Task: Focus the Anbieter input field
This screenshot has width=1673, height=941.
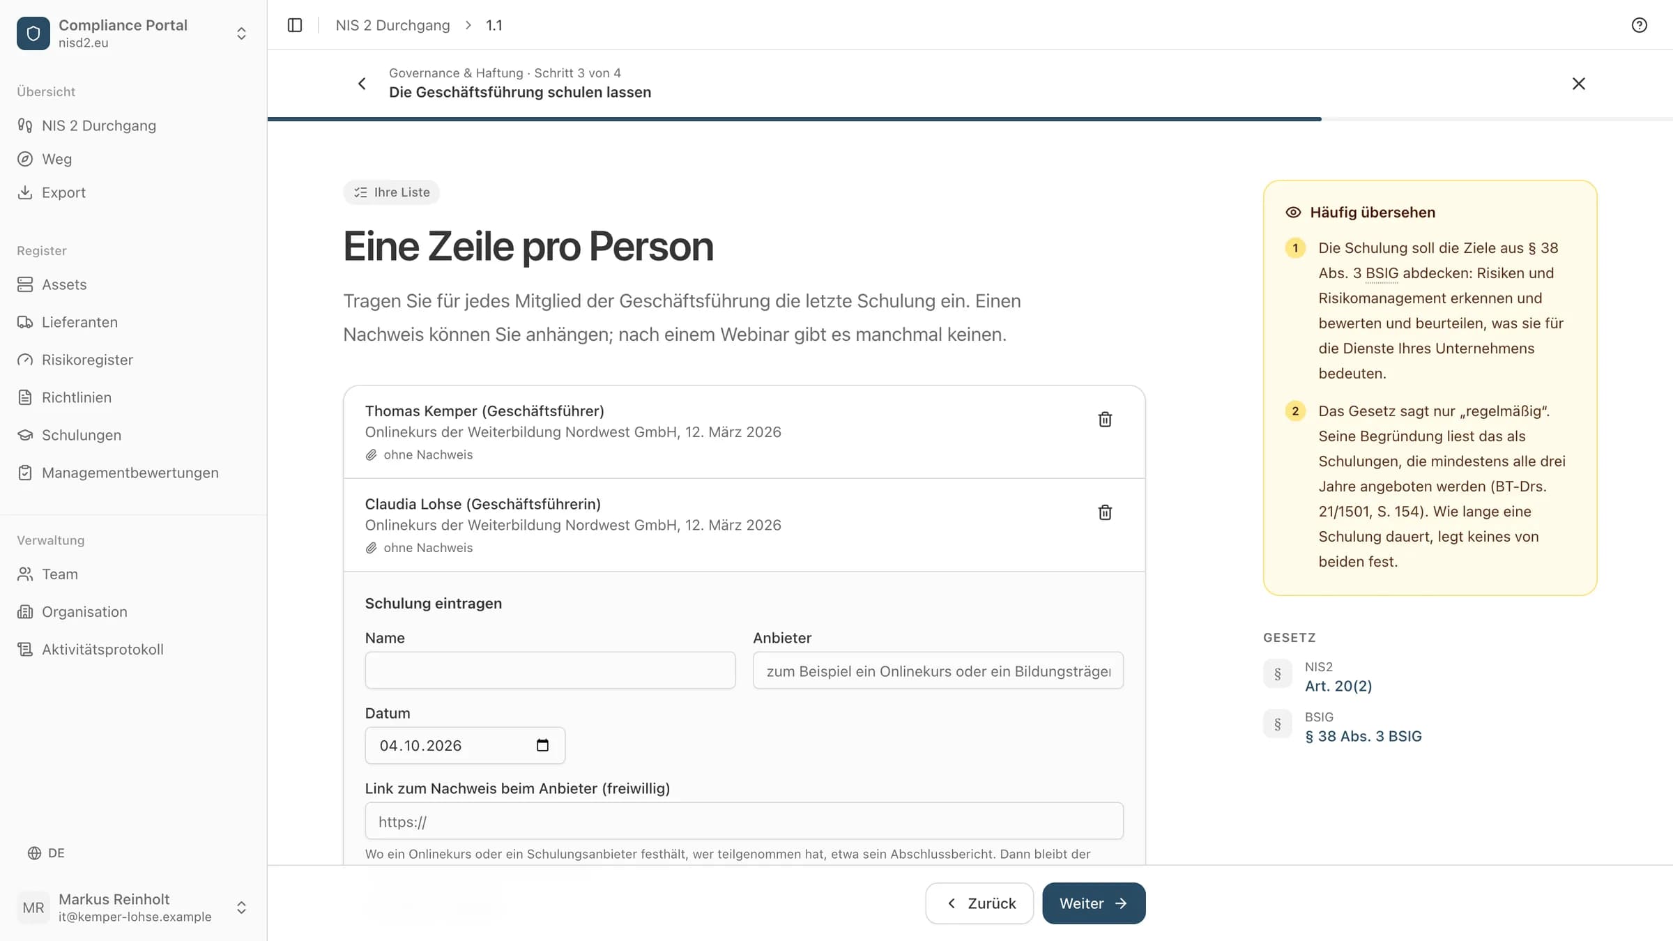Action: pyautogui.click(x=938, y=671)
